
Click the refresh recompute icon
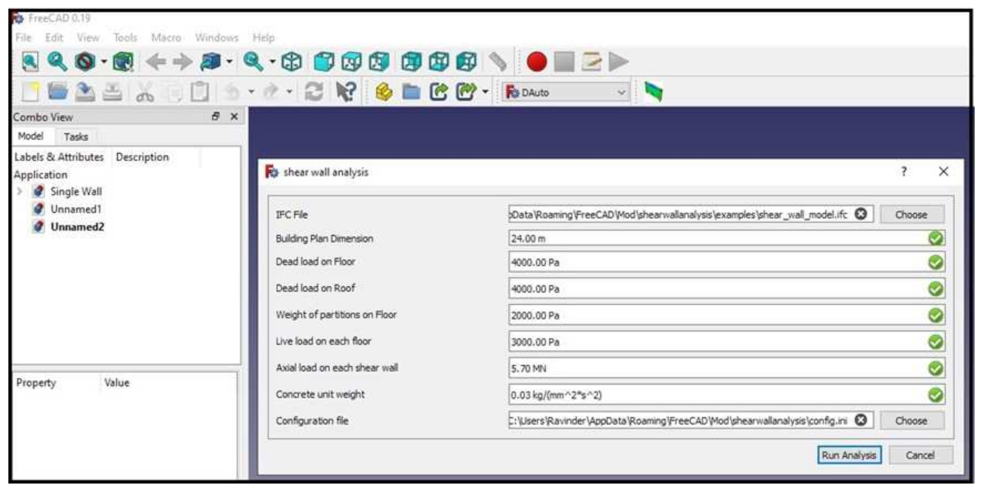pos(314,91)
